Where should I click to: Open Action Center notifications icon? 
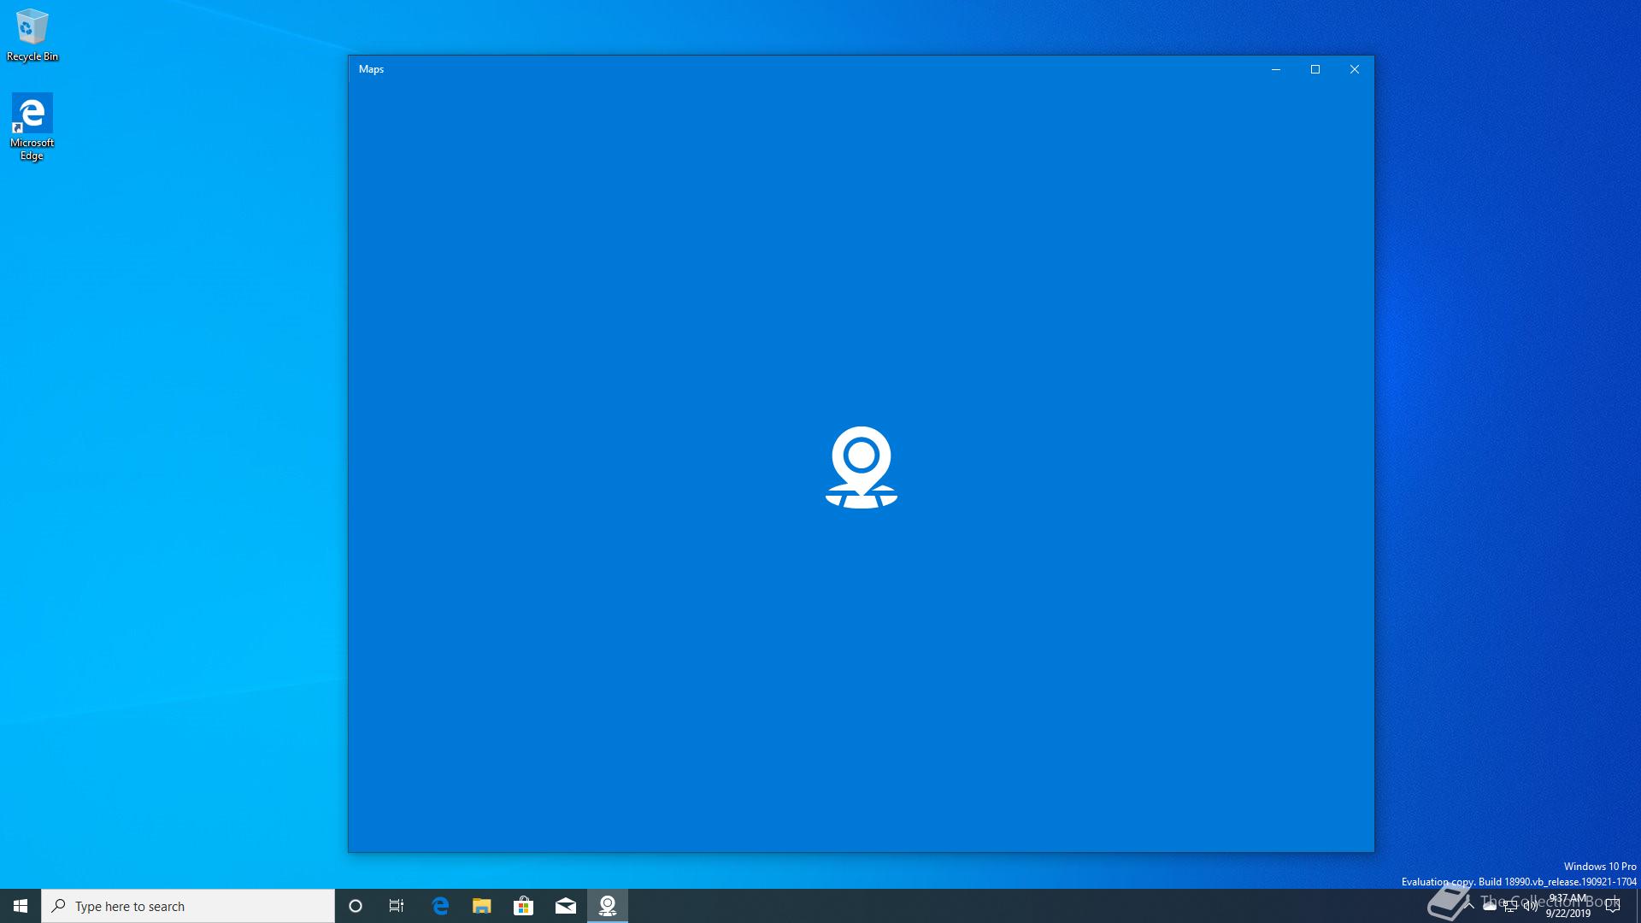(1613, 906)
